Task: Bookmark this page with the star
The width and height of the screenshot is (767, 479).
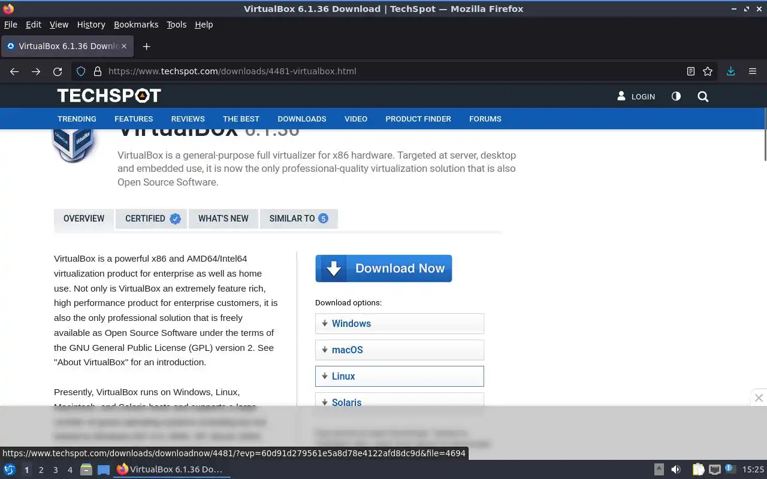Action: tap(708, 71)
